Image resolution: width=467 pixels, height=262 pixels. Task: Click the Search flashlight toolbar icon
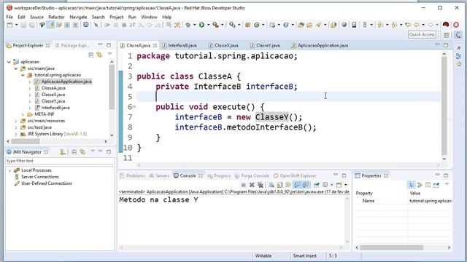[318, 25]
